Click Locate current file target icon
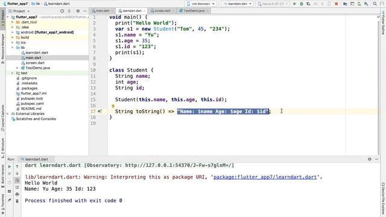This screenshot has height=217, width=386. click(x=62, y=11)
